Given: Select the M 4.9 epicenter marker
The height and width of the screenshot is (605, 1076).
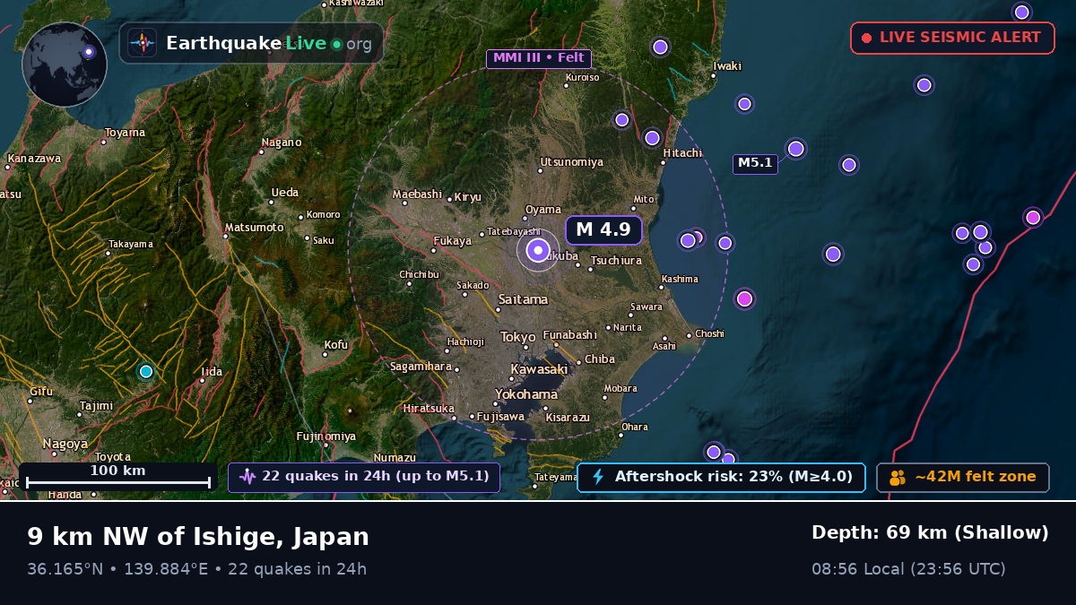Looking at the screenshot, I should pos(538,250).
